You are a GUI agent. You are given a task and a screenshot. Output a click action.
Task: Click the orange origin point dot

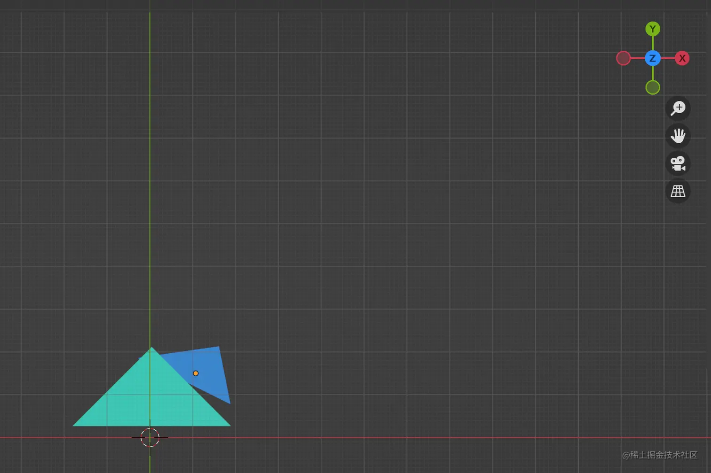(x=196, y=373)
